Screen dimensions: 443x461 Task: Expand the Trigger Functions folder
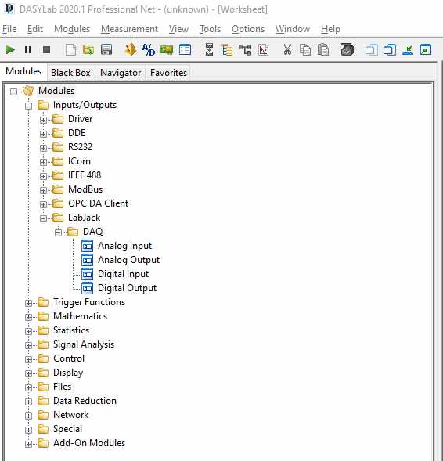(28, 303)
